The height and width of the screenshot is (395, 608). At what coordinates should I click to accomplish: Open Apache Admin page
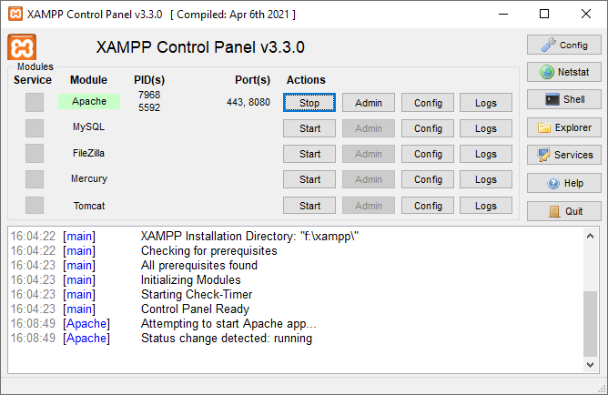tap(369, 103)
